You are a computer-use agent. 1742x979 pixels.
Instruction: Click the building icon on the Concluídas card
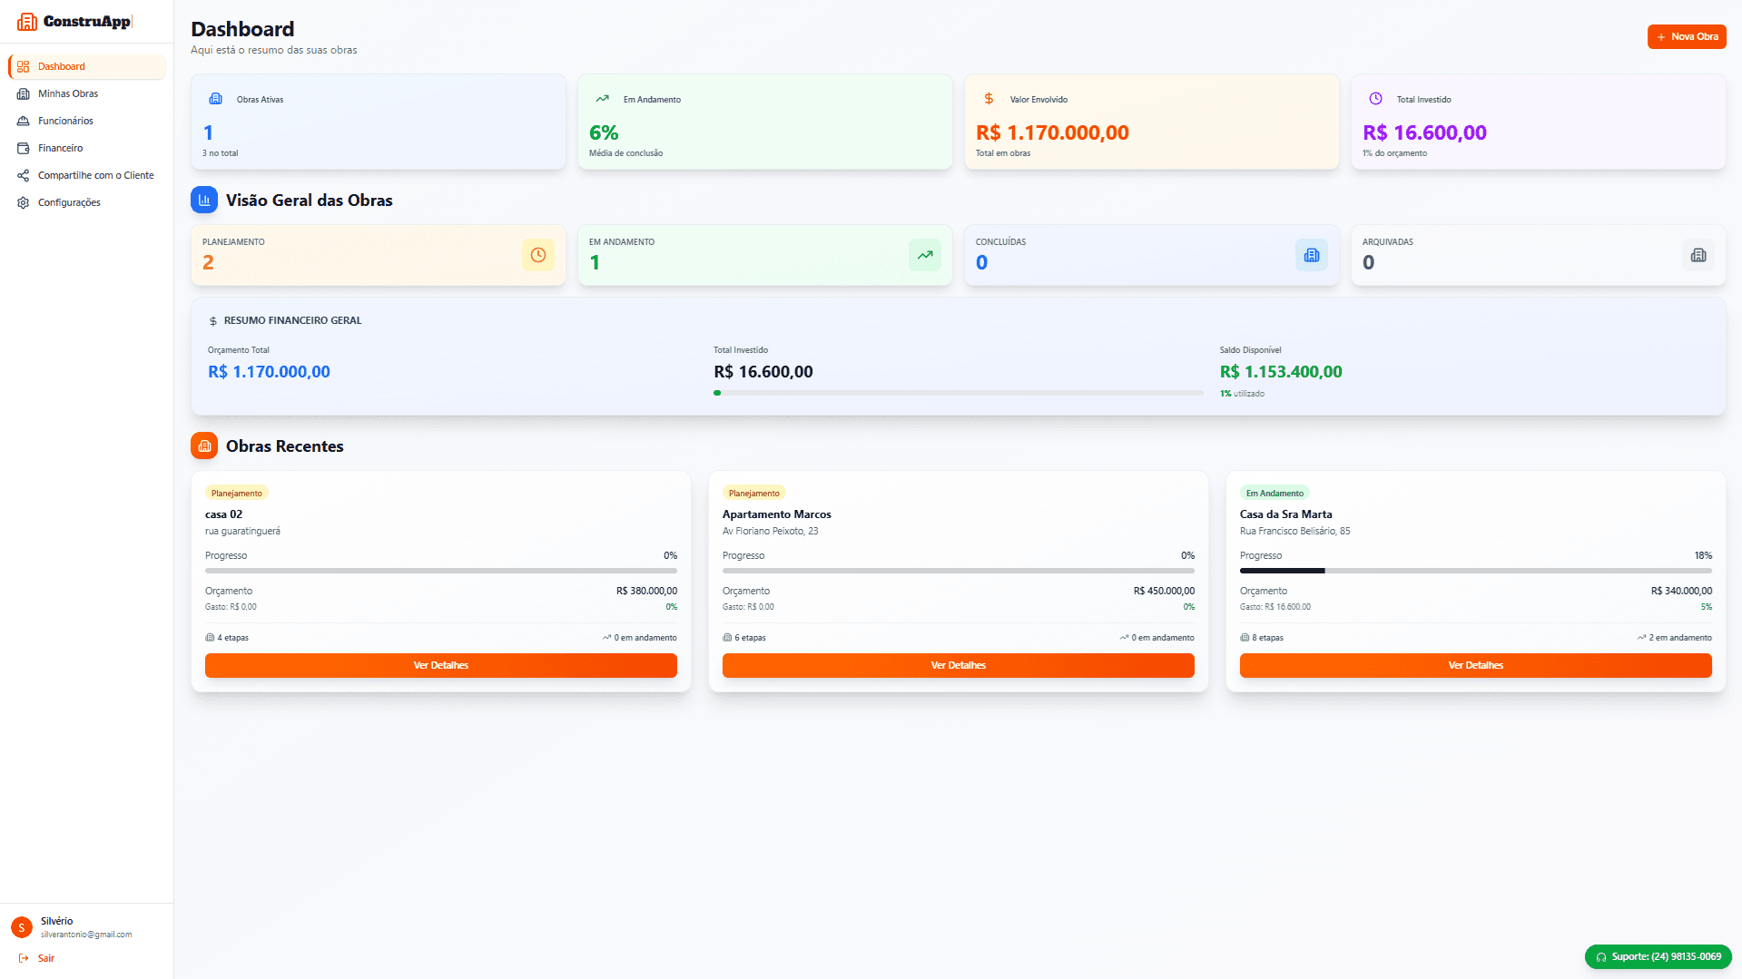click(x=1311, y=255)
